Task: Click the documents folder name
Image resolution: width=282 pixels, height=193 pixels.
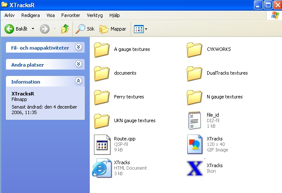Action: click(125, 73)
